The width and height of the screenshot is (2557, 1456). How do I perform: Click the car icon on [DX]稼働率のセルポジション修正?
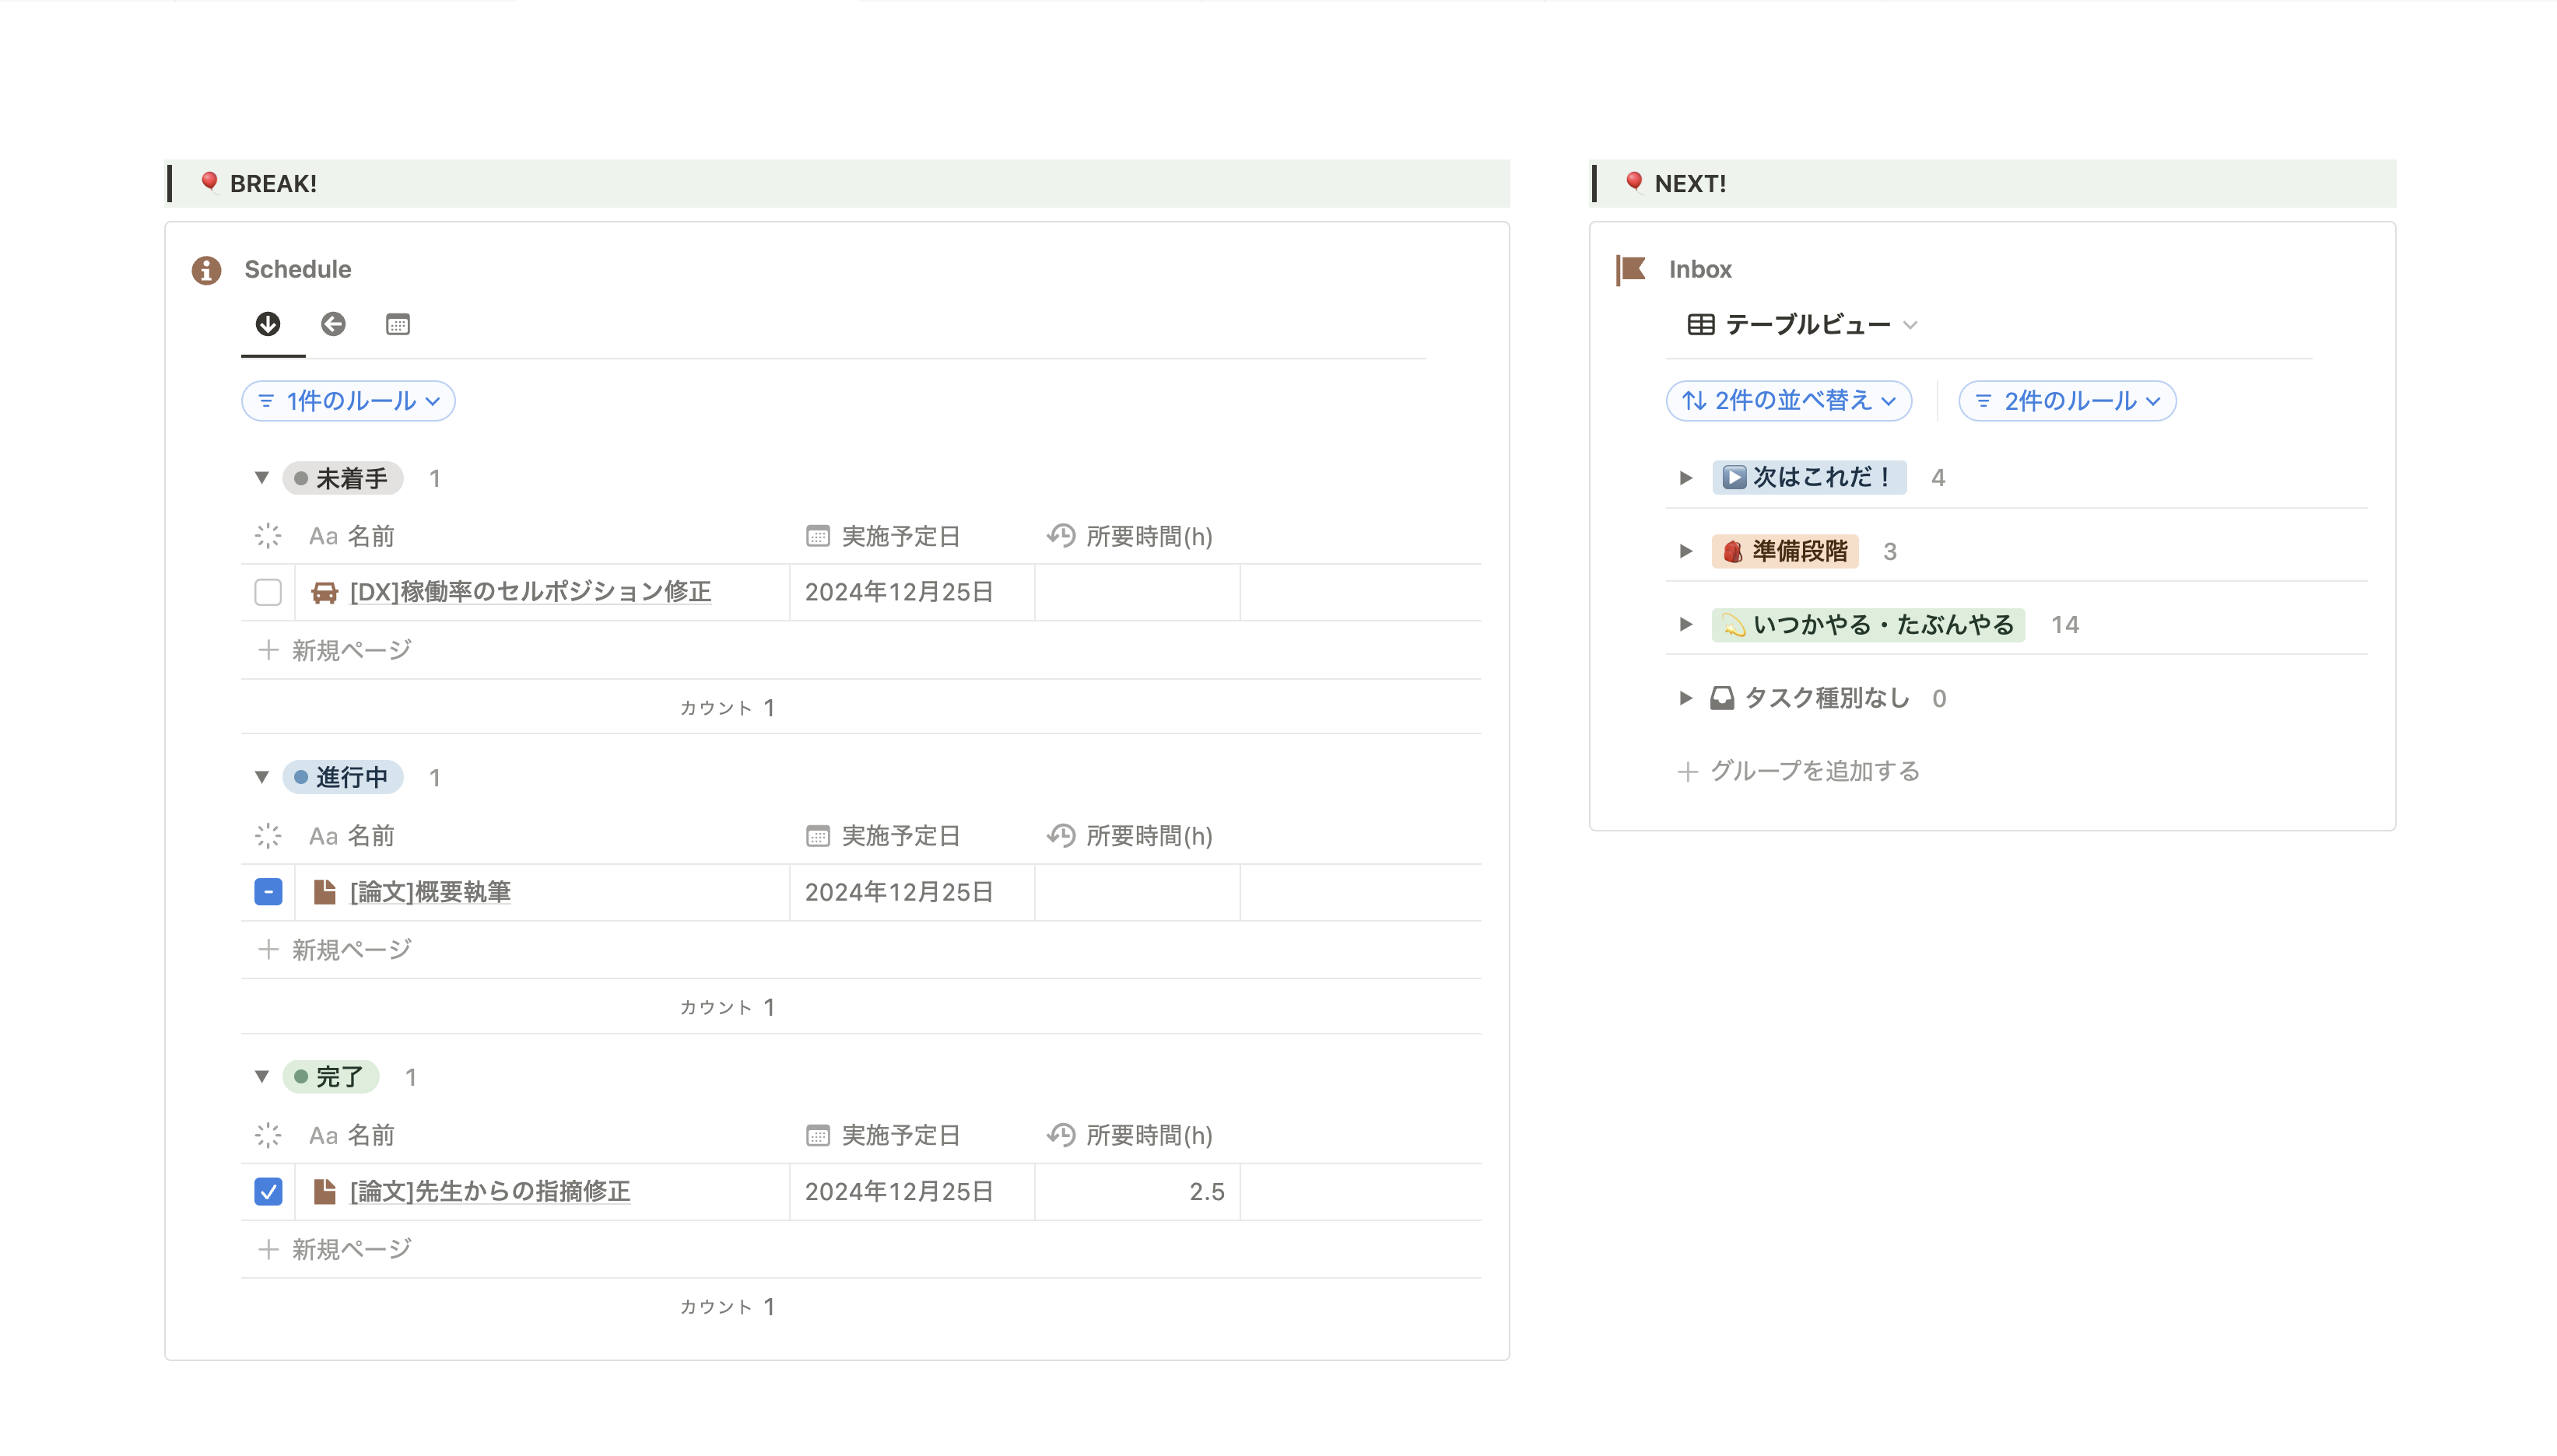(323, 592)
